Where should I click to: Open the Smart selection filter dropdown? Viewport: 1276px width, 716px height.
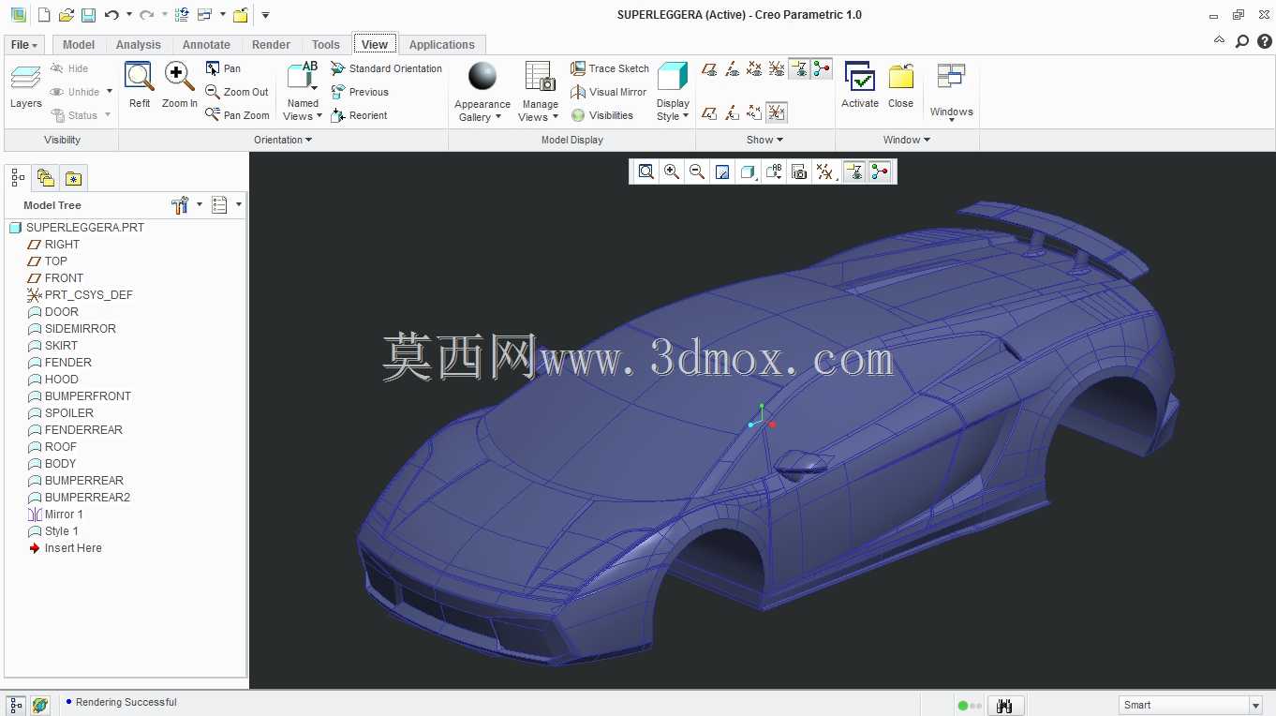[1255, 706]
